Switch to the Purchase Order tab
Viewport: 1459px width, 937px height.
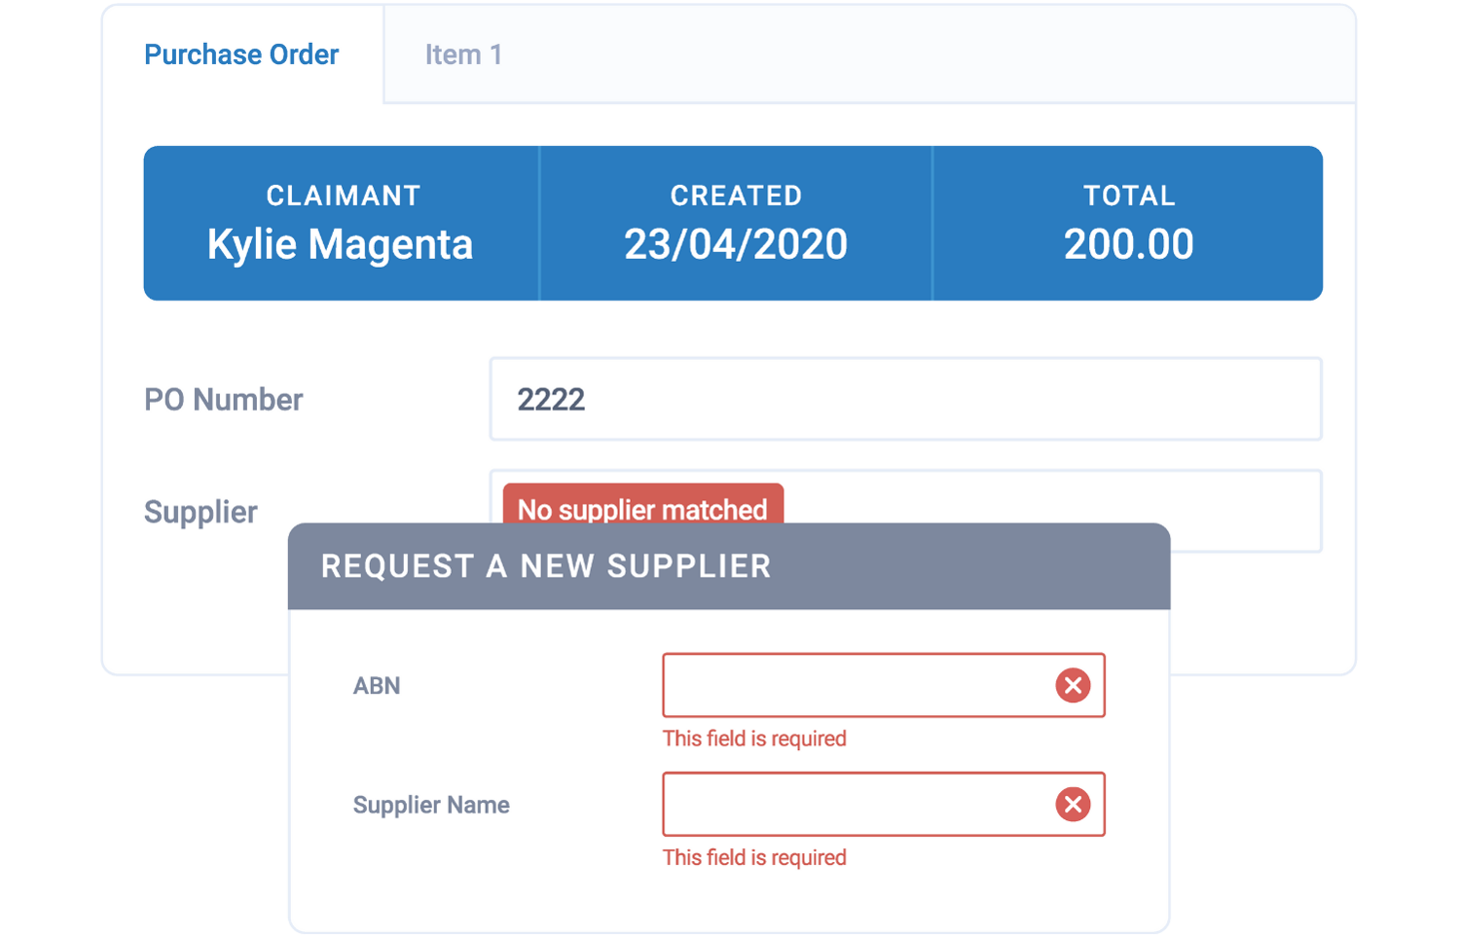click(241, 54)
